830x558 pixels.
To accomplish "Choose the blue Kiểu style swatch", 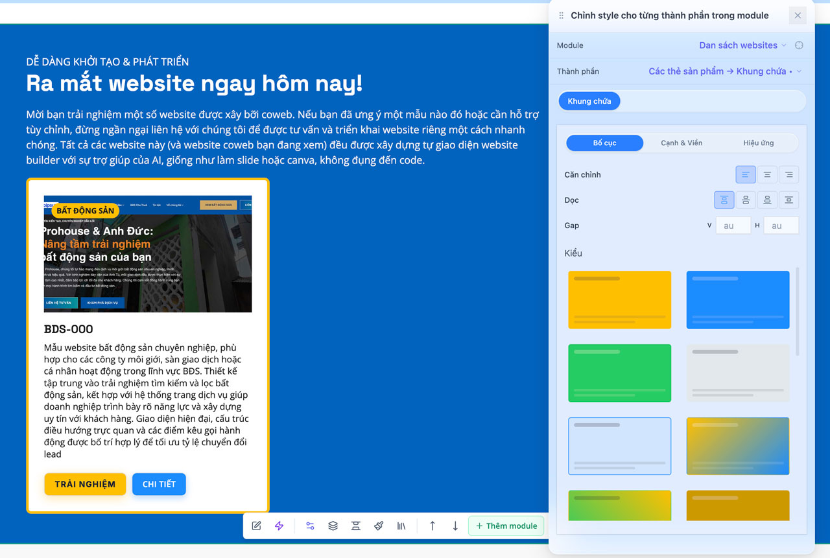I will click(x=738, y=299).
